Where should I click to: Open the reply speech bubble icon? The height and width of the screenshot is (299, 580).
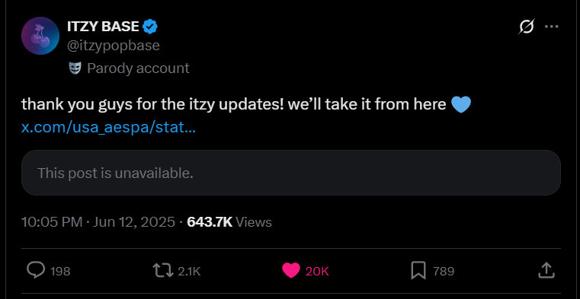point(37,271)
